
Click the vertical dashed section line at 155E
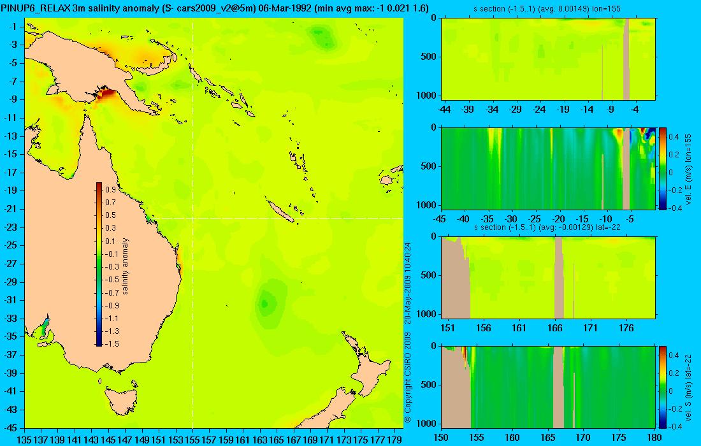(192, 224)
